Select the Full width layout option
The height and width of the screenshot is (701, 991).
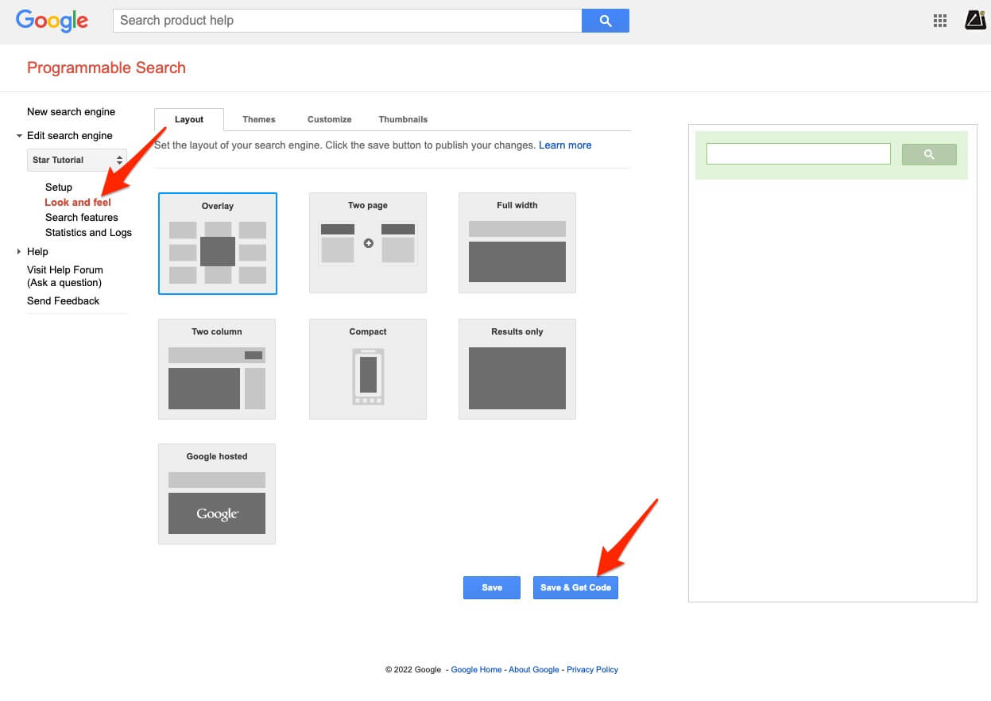(517, 242)
